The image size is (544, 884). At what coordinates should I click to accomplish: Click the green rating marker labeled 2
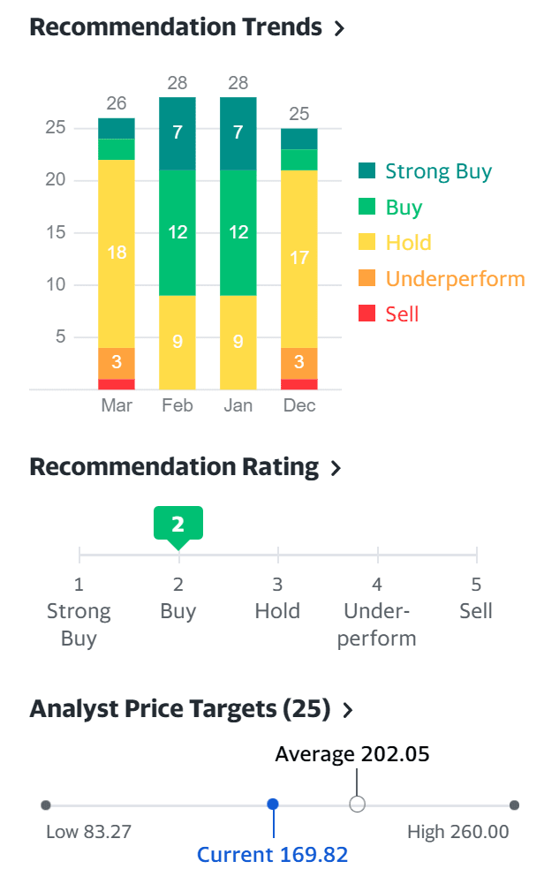pyautogui.click(x=178, y=524)
